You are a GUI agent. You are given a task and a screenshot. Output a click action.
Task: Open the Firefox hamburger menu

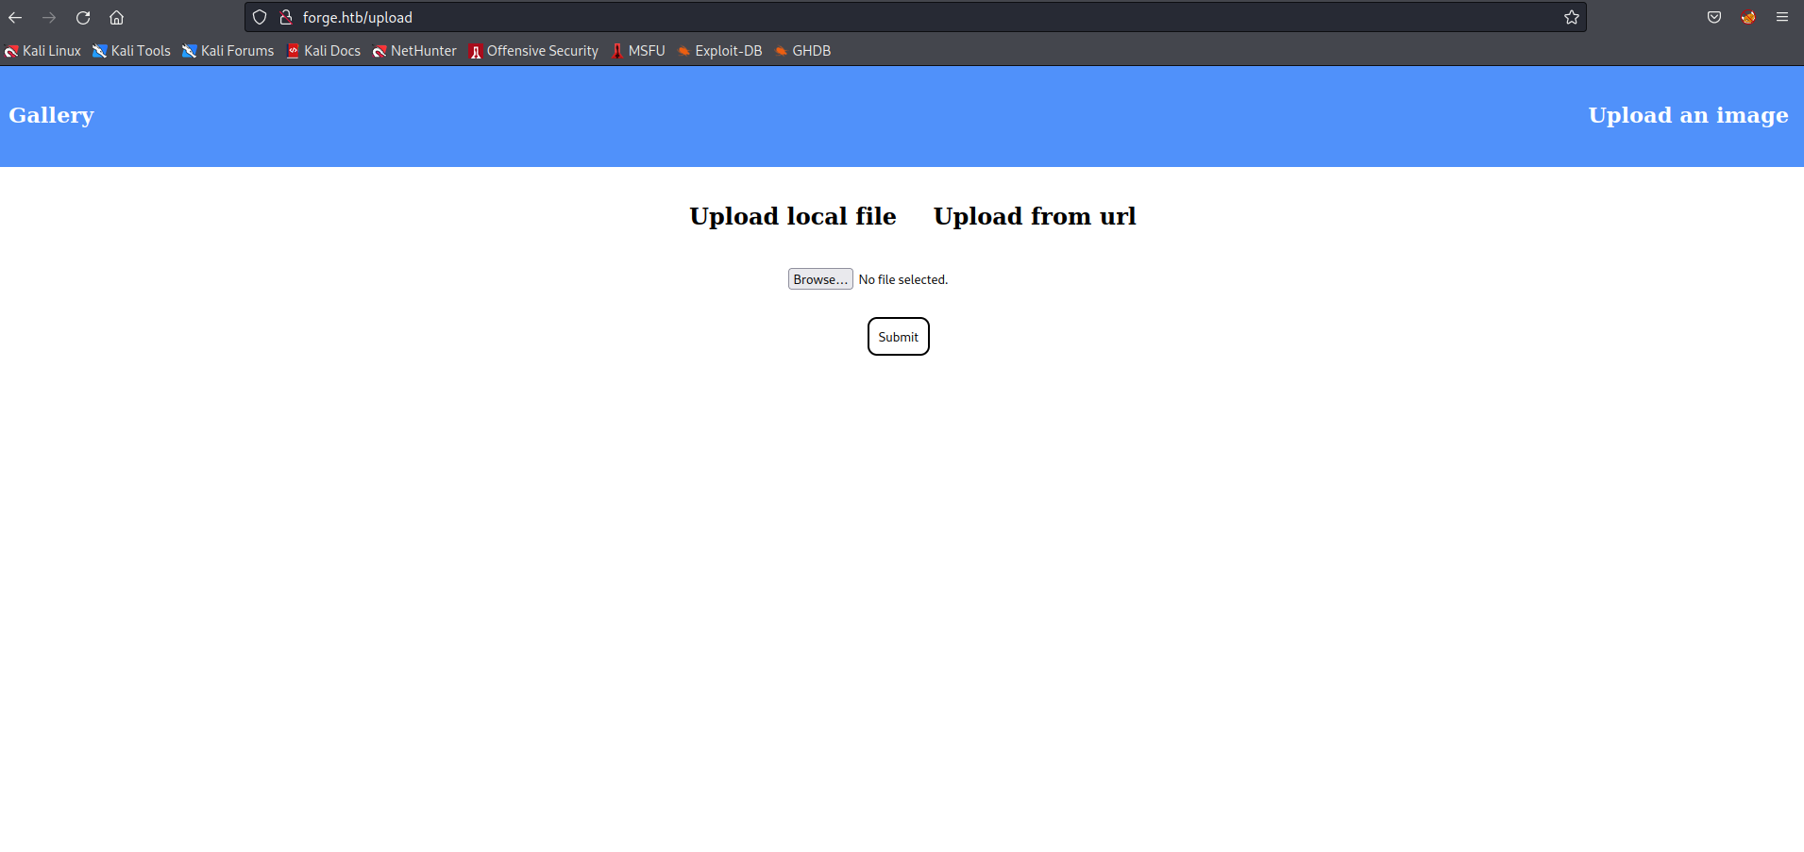point(1782,18)
